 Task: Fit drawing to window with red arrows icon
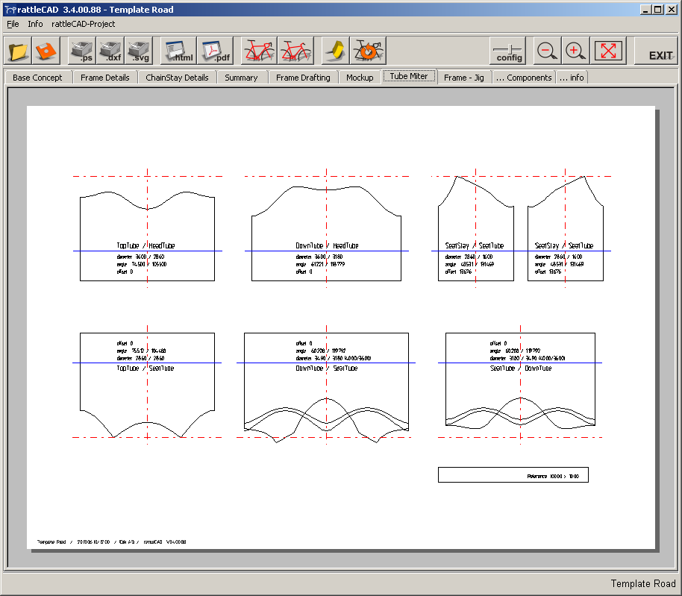(609, 51)
